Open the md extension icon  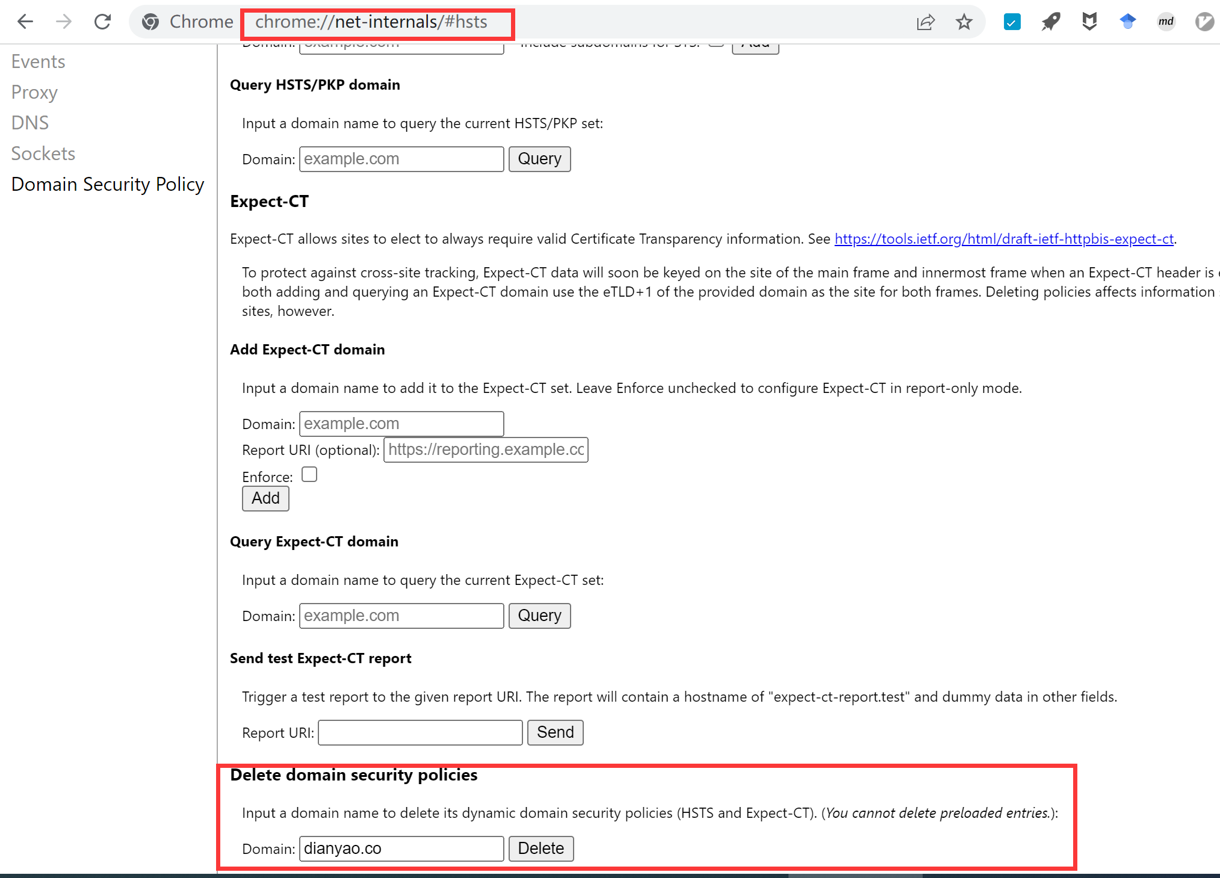pos(1166,22)
